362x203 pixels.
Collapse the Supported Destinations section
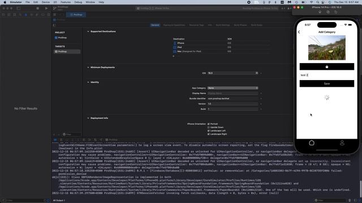click(88, 32)
